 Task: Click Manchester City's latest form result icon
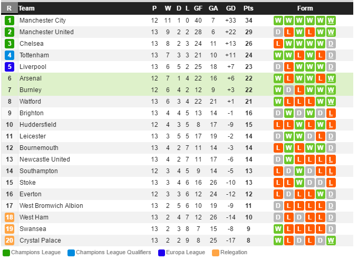(331, 21)
